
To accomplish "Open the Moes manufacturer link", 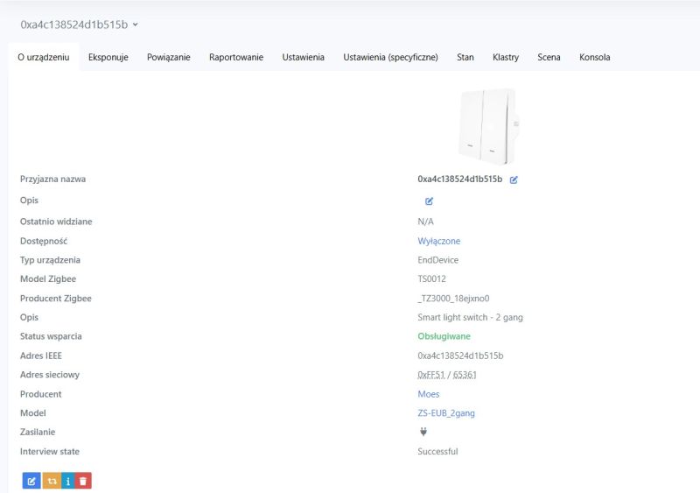I will tap(429, 394).
